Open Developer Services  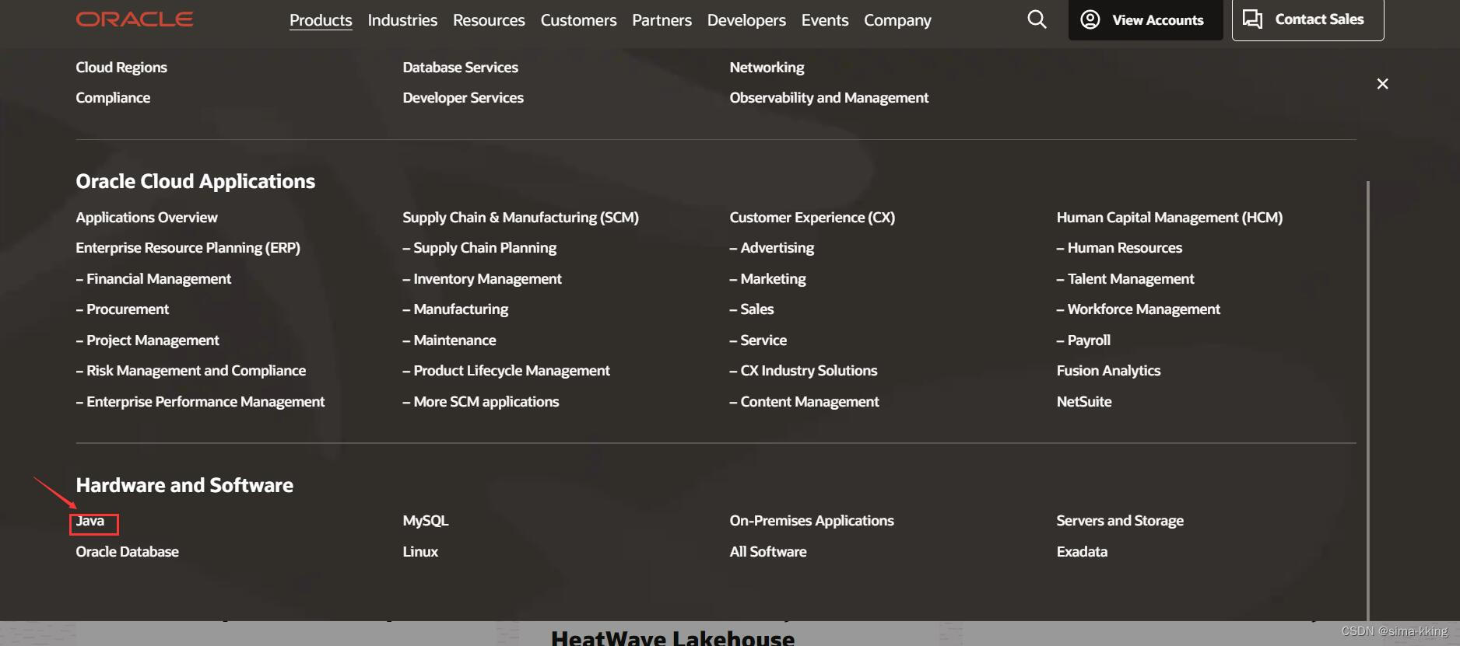click(463, 98)
